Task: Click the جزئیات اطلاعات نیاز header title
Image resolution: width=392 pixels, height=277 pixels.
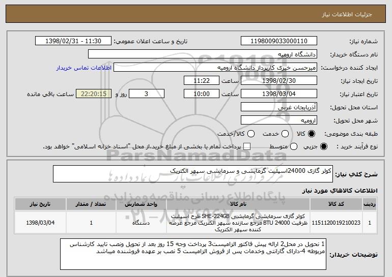Action: click(x=347, y=14)
